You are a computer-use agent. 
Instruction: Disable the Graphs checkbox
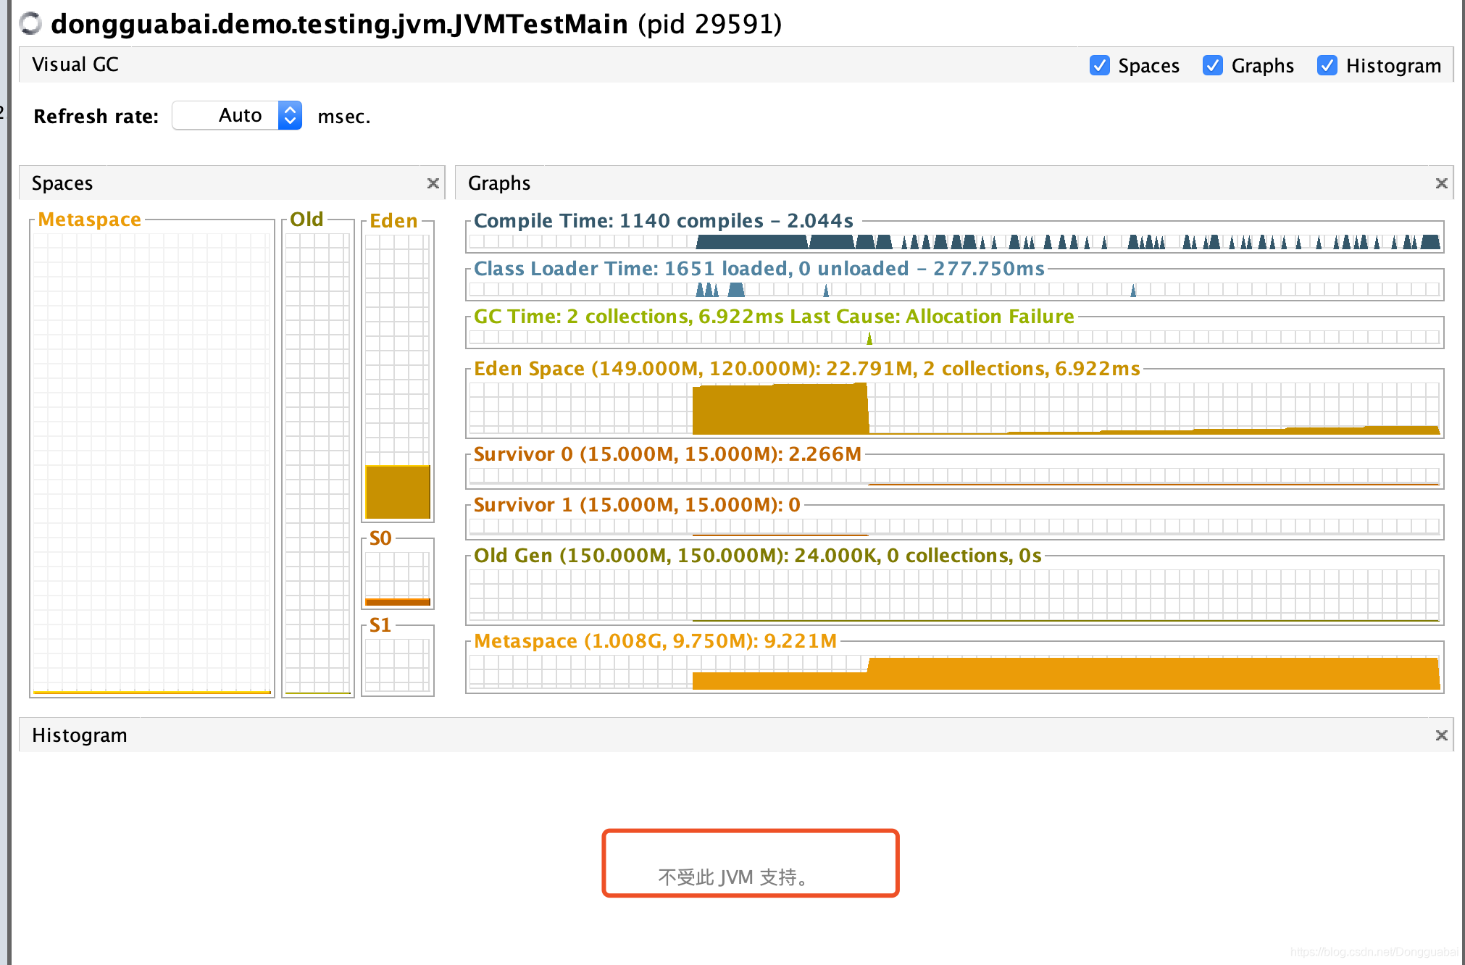tap(1213, 65)
